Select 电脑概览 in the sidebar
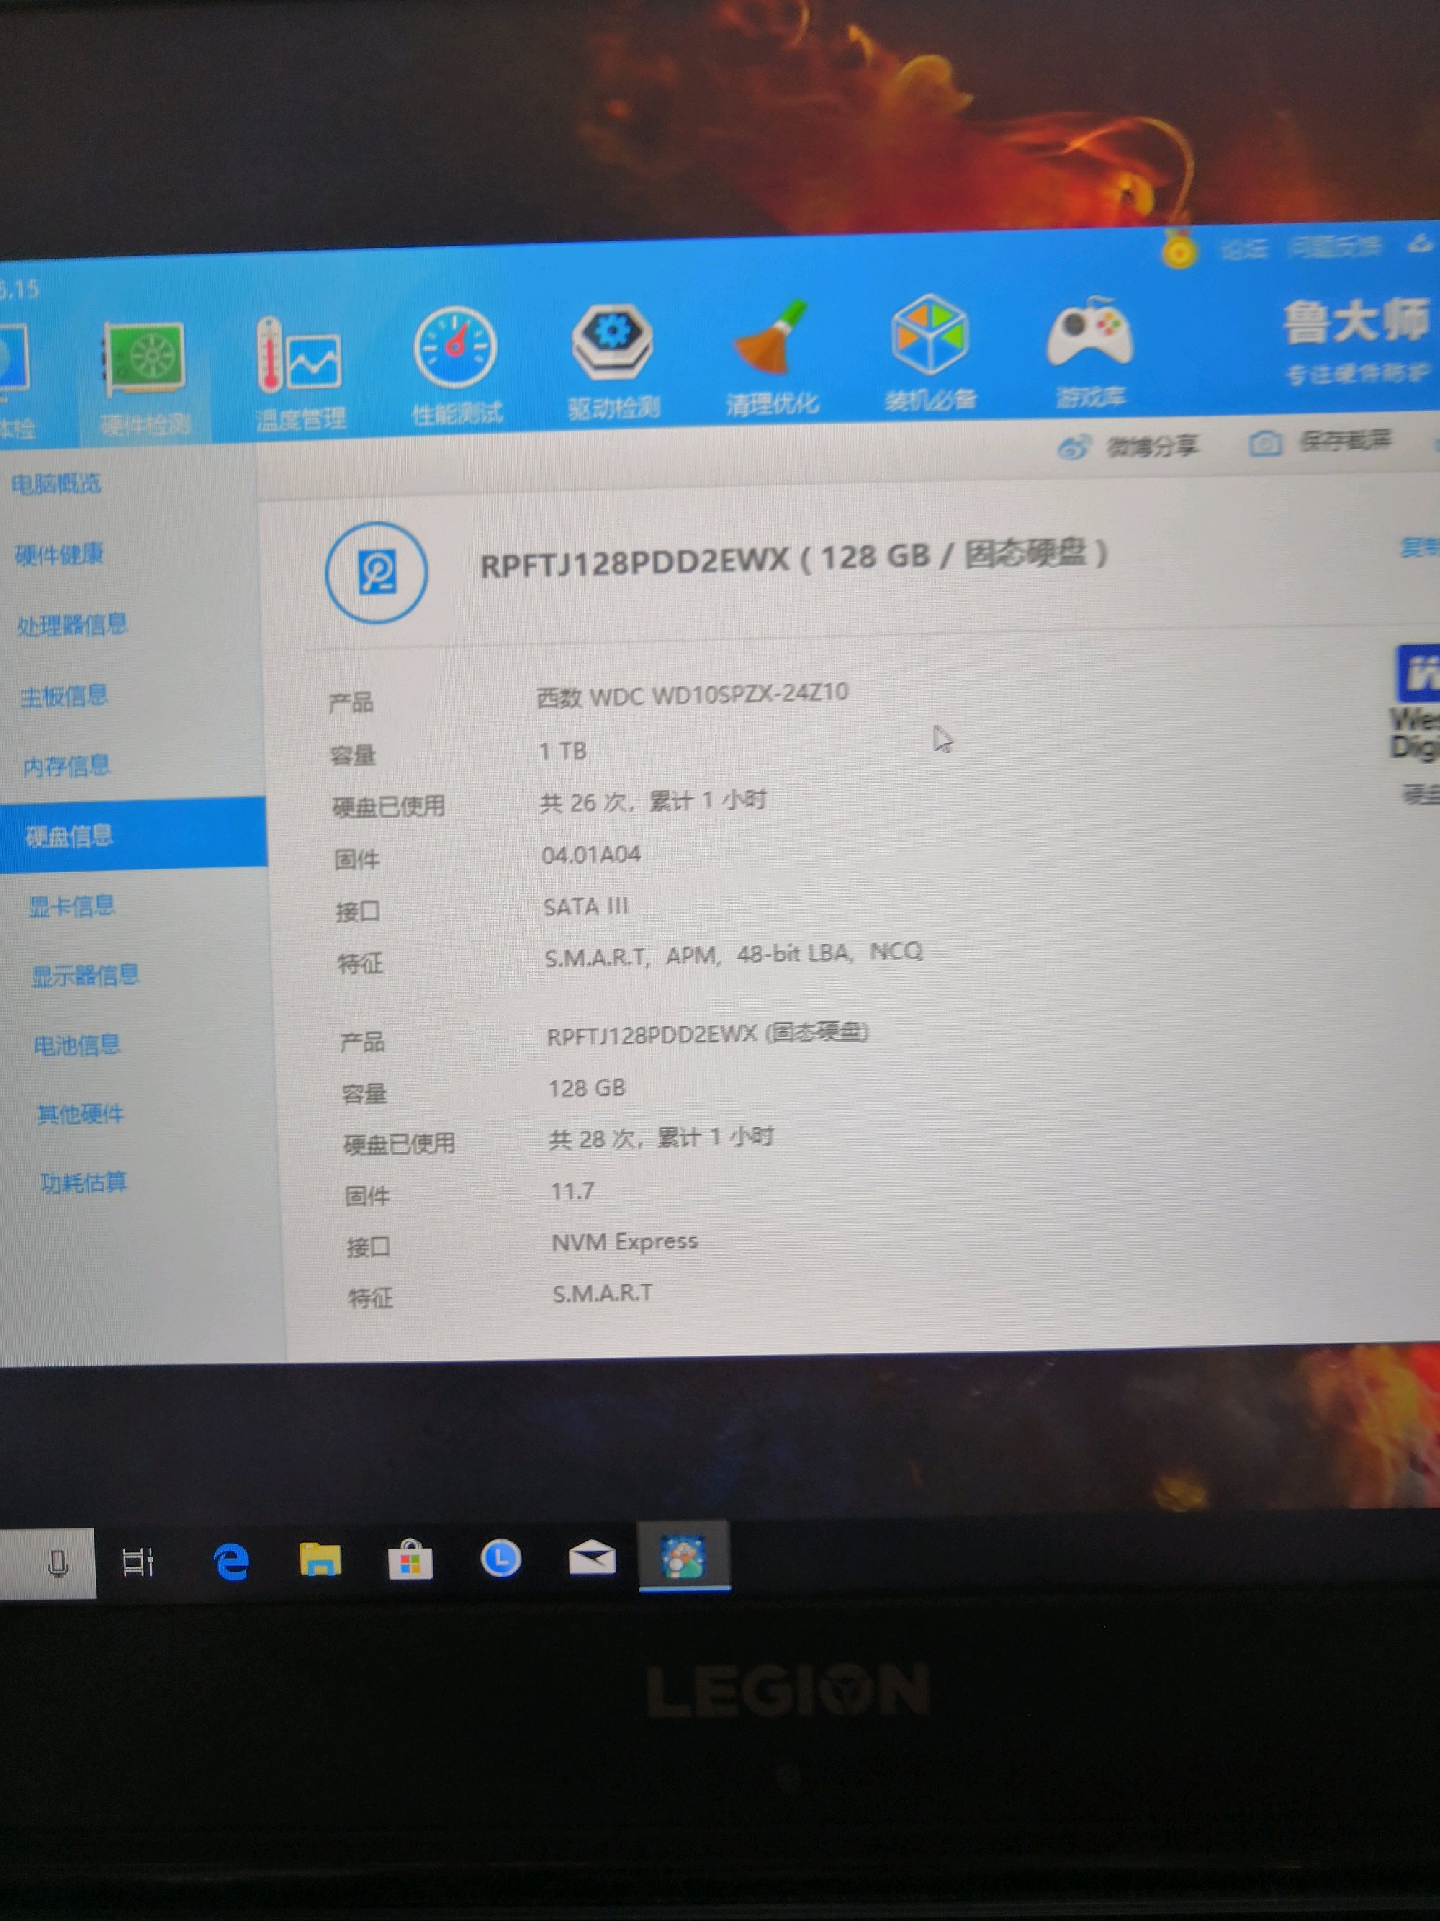1440x1921 pixels. pyautogui.click(x=56, y=484)
